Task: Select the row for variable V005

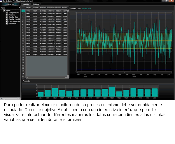Action: (35, 13)
